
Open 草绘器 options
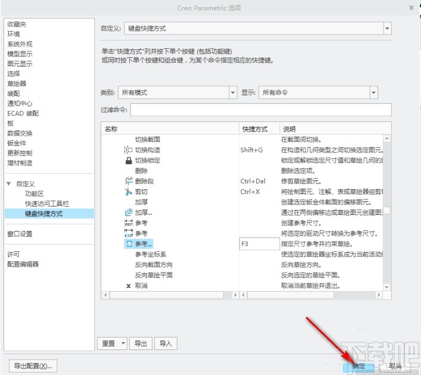click(x=17, y=83)
